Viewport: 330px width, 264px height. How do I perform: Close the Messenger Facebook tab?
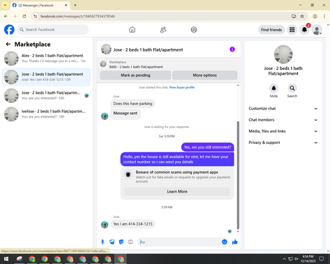[x=66, y=5]
